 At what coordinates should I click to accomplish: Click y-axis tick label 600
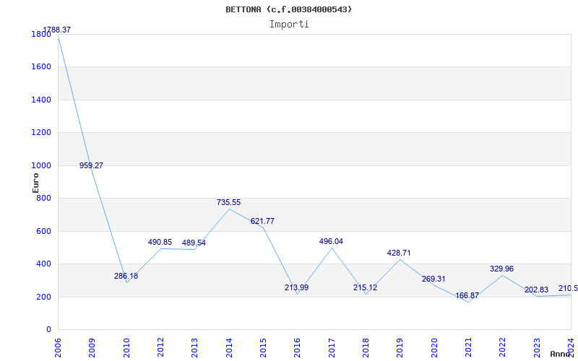(x=44, y=231)
